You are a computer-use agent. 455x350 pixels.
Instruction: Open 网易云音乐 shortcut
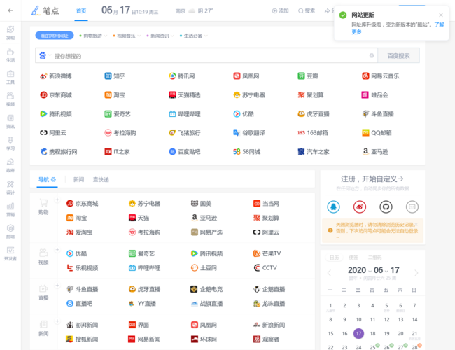pyautogui.click(x=380, y=76)
